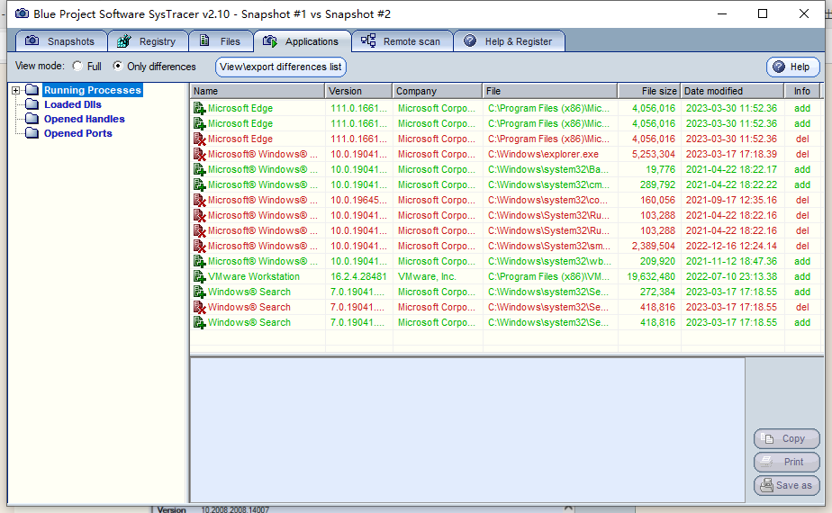Click the Opened Handles folder icon
Screen dimensions: 832x513
pyautogui.click(x=32, y=118)
